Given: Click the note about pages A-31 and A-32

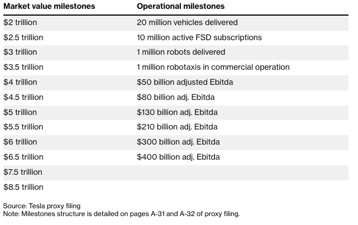Looking at the screenshot, I should point(121,214).
